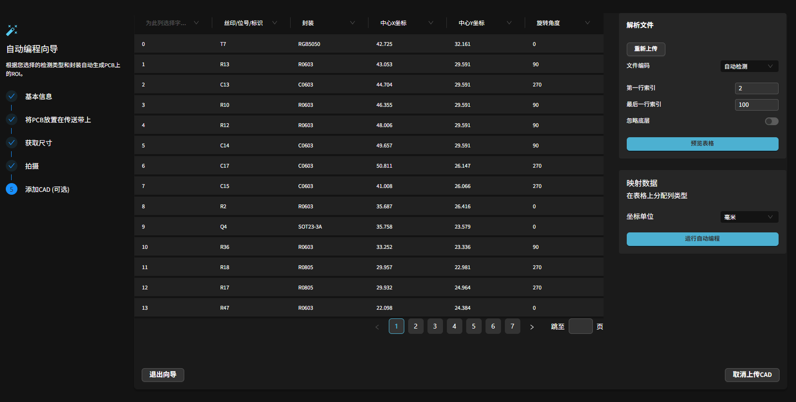Switch to page 7 of the table
The height and width of the screenshot is (402, 796).
[x=512, y=326]
